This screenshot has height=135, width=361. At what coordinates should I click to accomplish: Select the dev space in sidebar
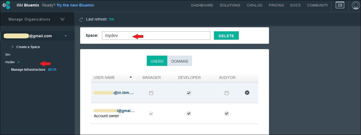tap(8, 55)
